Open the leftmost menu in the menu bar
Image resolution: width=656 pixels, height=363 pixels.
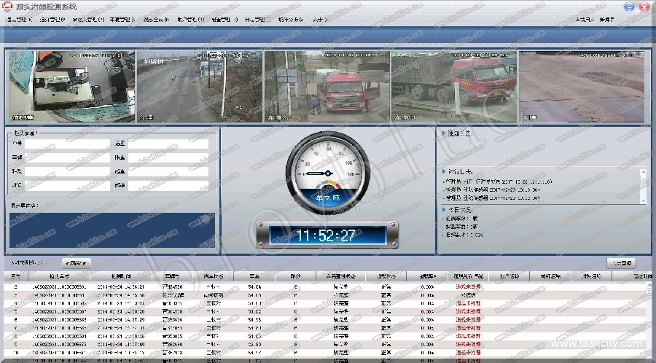19,20
